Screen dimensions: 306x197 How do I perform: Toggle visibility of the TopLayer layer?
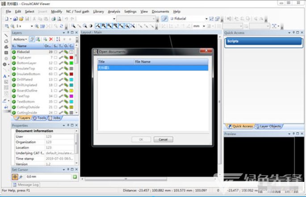tap(14, 57)
